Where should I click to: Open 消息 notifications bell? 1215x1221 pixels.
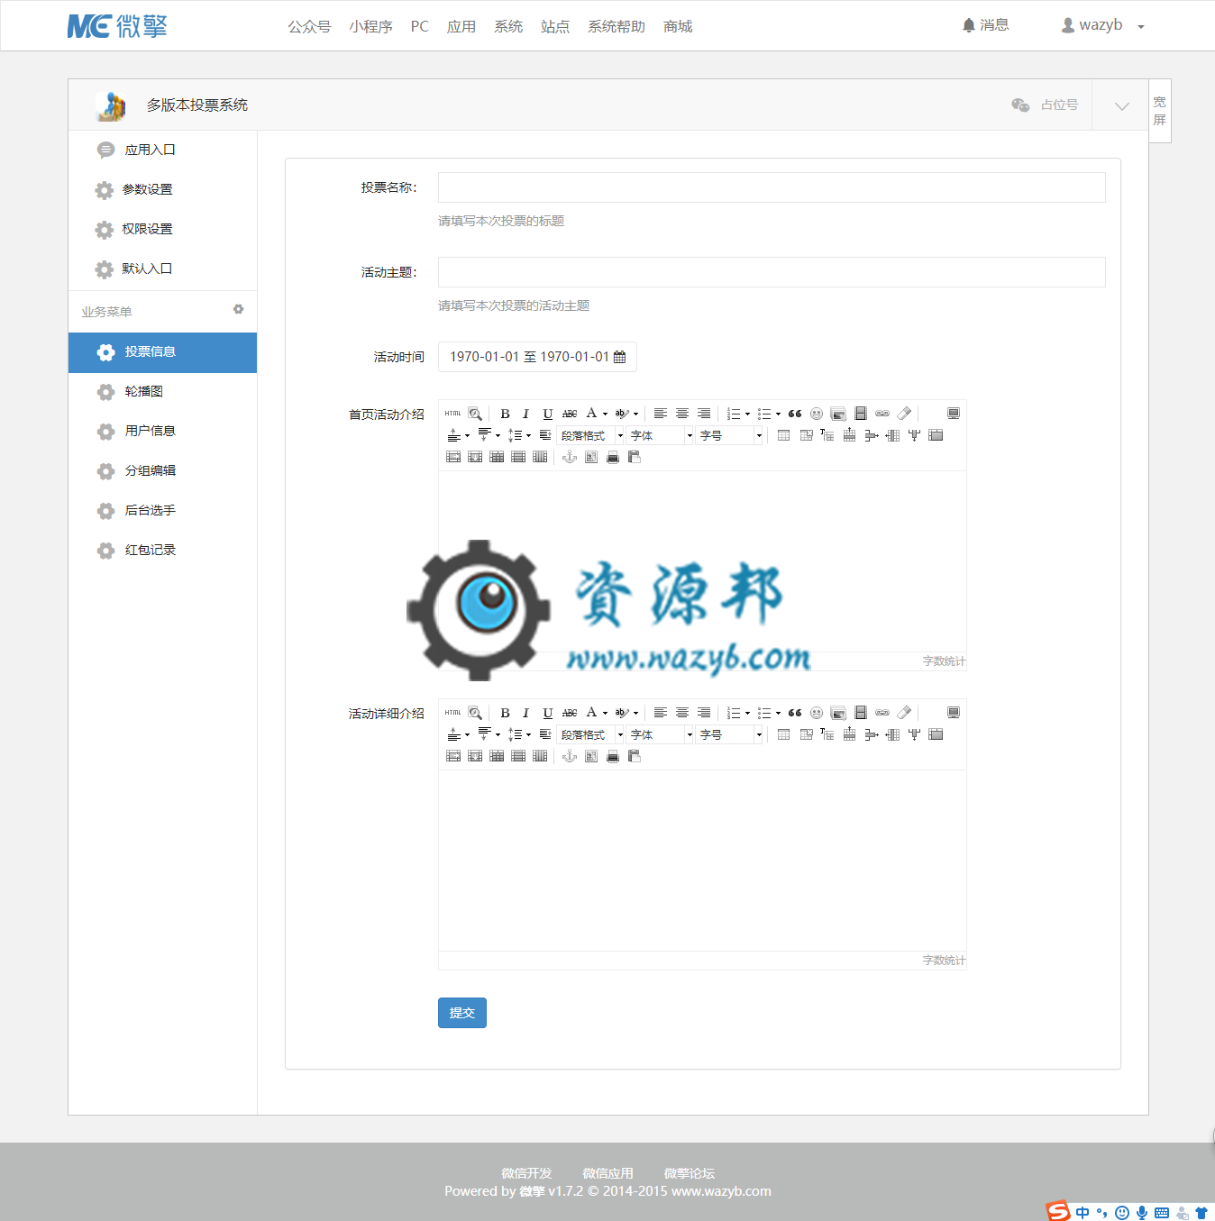[x=985, y=25]
